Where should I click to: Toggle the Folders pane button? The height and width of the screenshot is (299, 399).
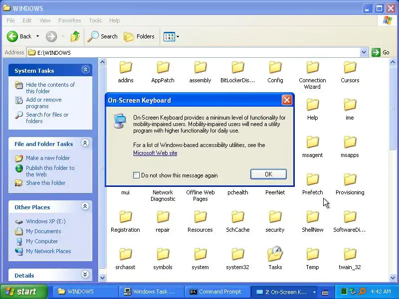[x=139, y=36]
